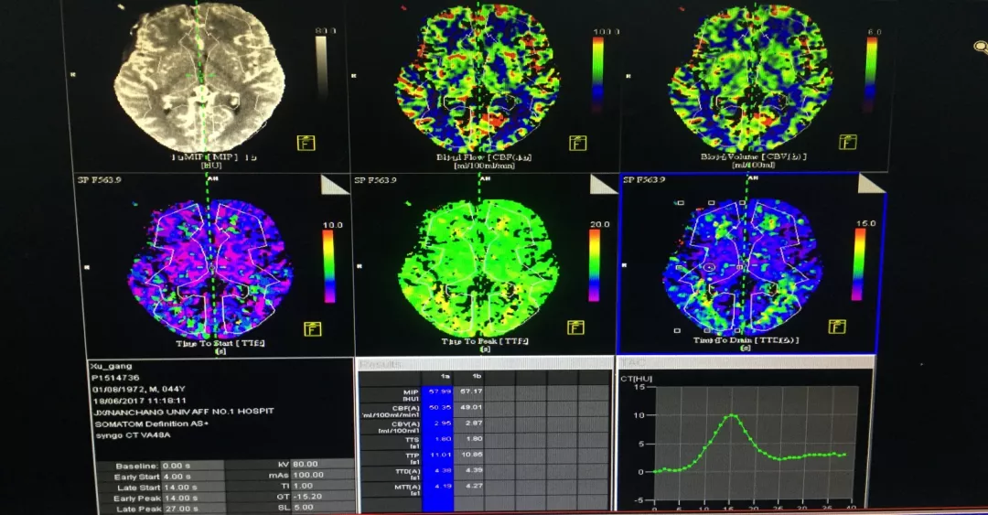The width and height of the screenshot is (988, 515).
Task: Click the TAC panel header
Action: pyautogui.click(x=746, y=362)
